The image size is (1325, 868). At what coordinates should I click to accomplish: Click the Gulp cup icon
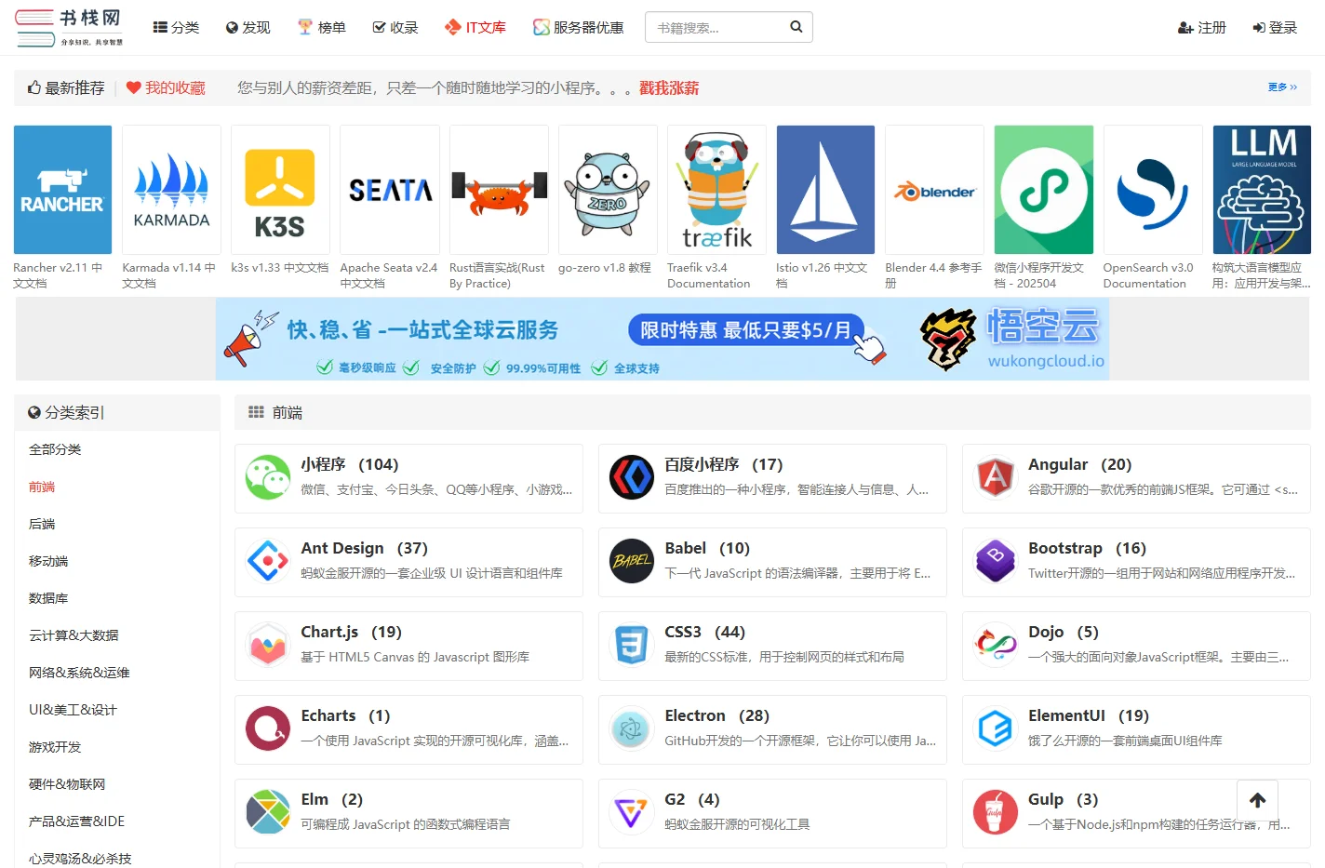click(x=996, y=813)
